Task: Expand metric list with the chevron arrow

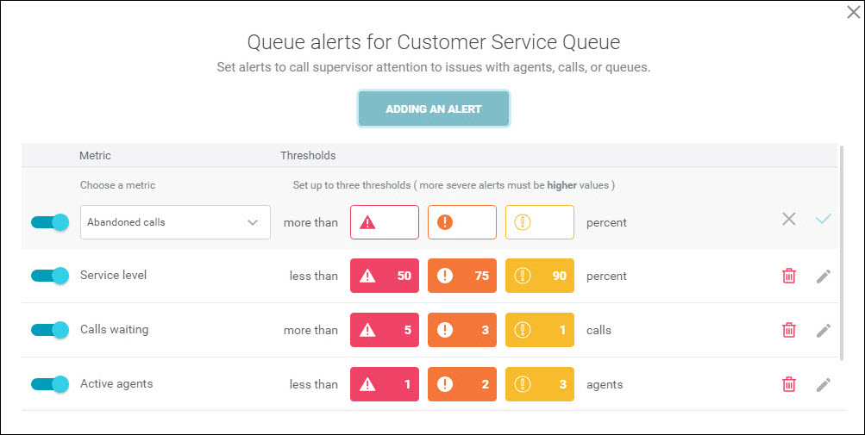Action: (253, 223)
